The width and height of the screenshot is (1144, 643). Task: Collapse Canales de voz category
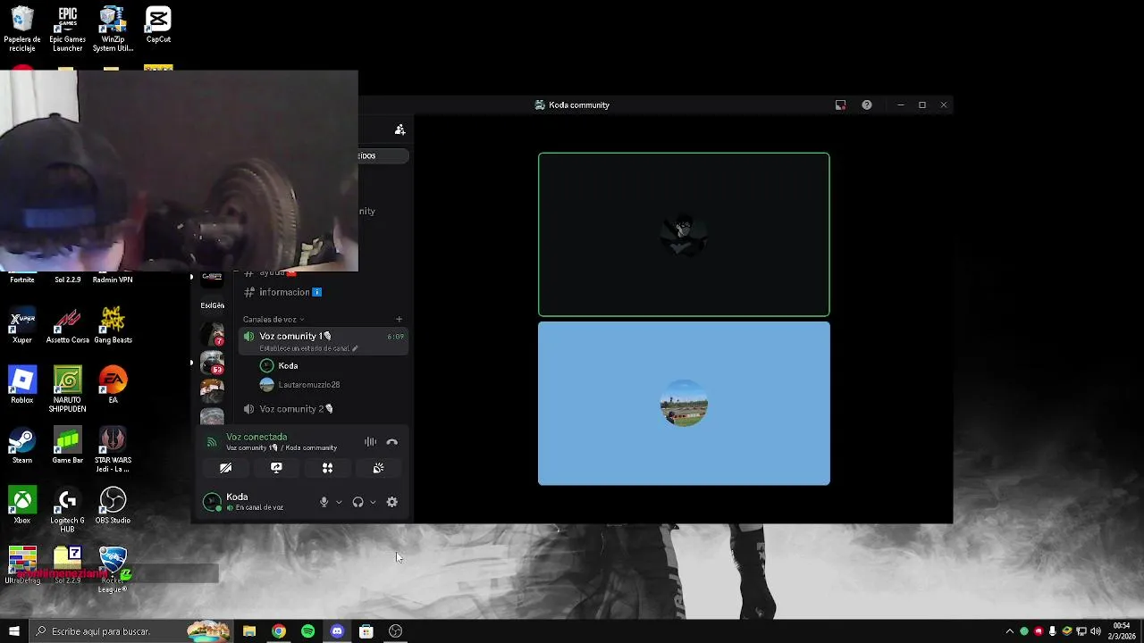(x=273, y=319)
